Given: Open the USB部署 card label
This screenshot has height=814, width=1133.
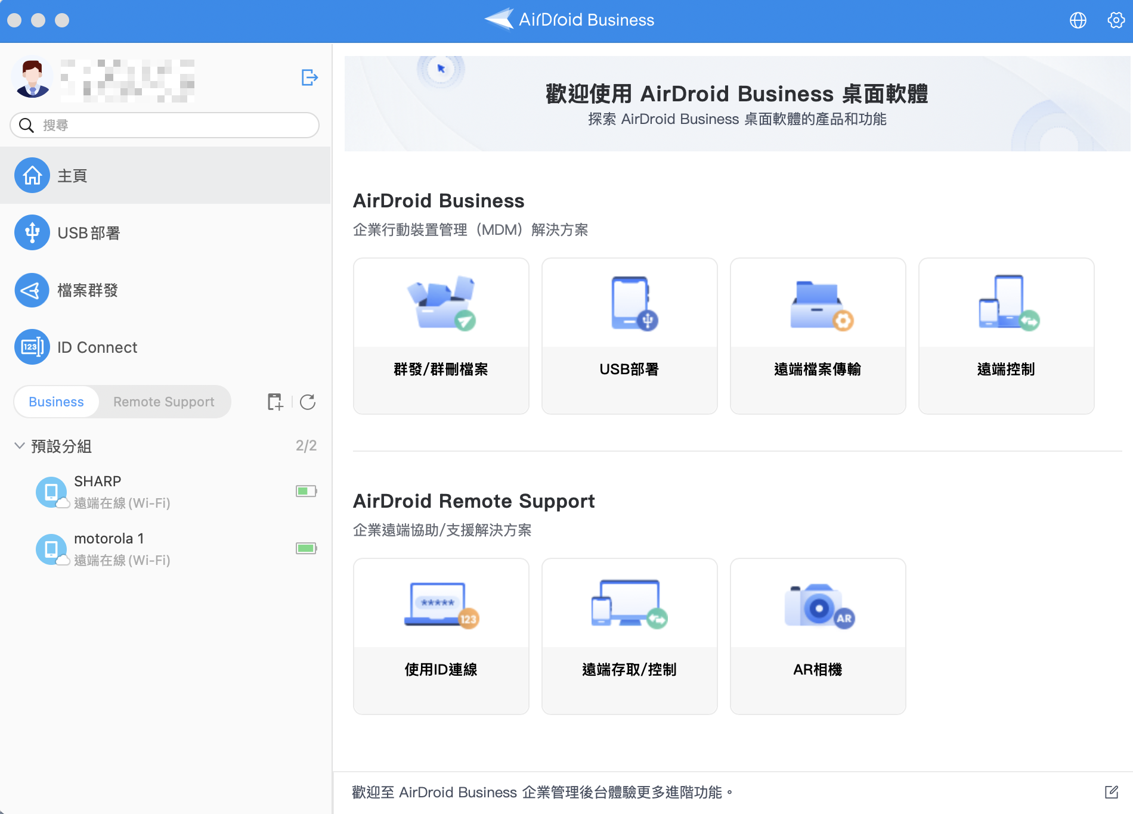Looking at the screenshot, I should tap(629, 369).
